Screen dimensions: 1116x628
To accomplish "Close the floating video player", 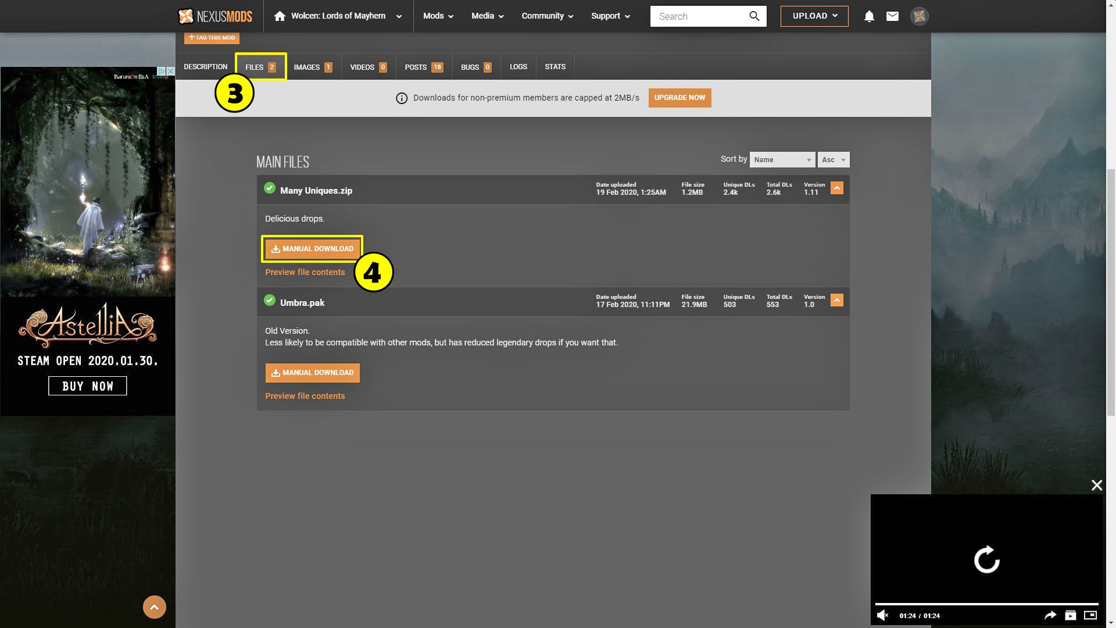I will [1096, 485].
